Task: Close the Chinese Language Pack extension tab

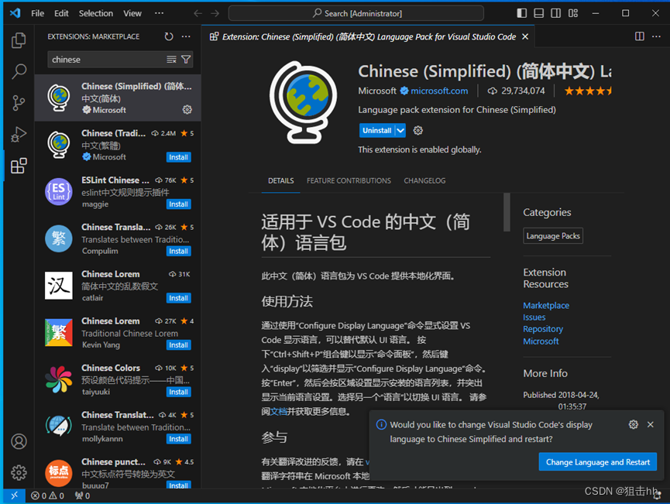Action: 525,36
